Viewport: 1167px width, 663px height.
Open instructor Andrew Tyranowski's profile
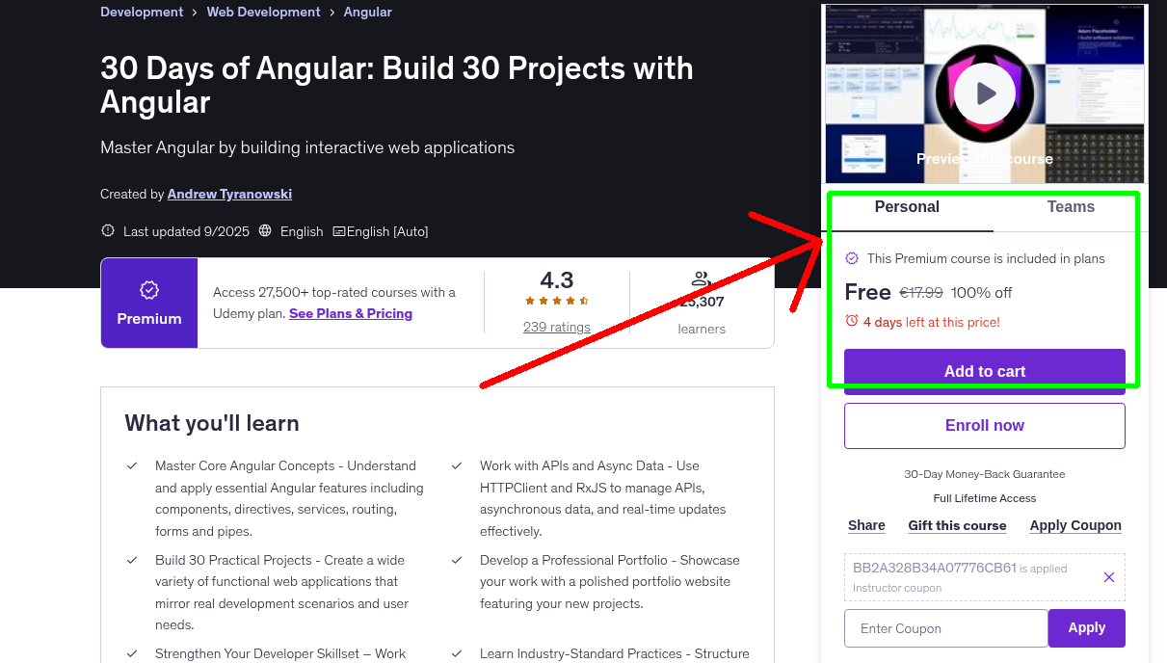tap(229, 194)
